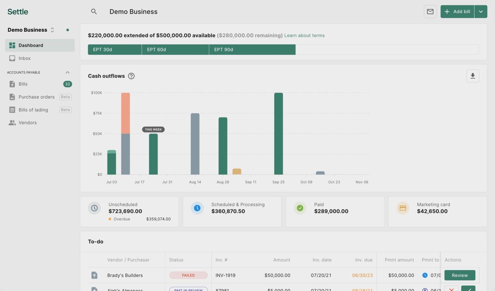The height and width of the screenshot is (291, 495).
Task: Click the Settle logo
Action: pos(18,12)
